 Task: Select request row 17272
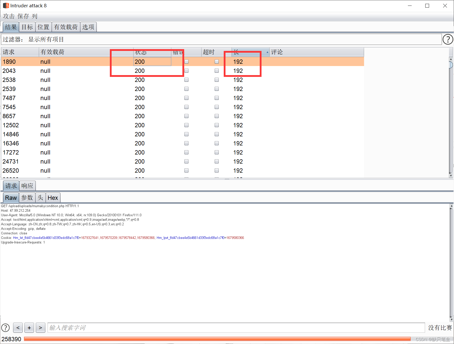pos(183,152)
